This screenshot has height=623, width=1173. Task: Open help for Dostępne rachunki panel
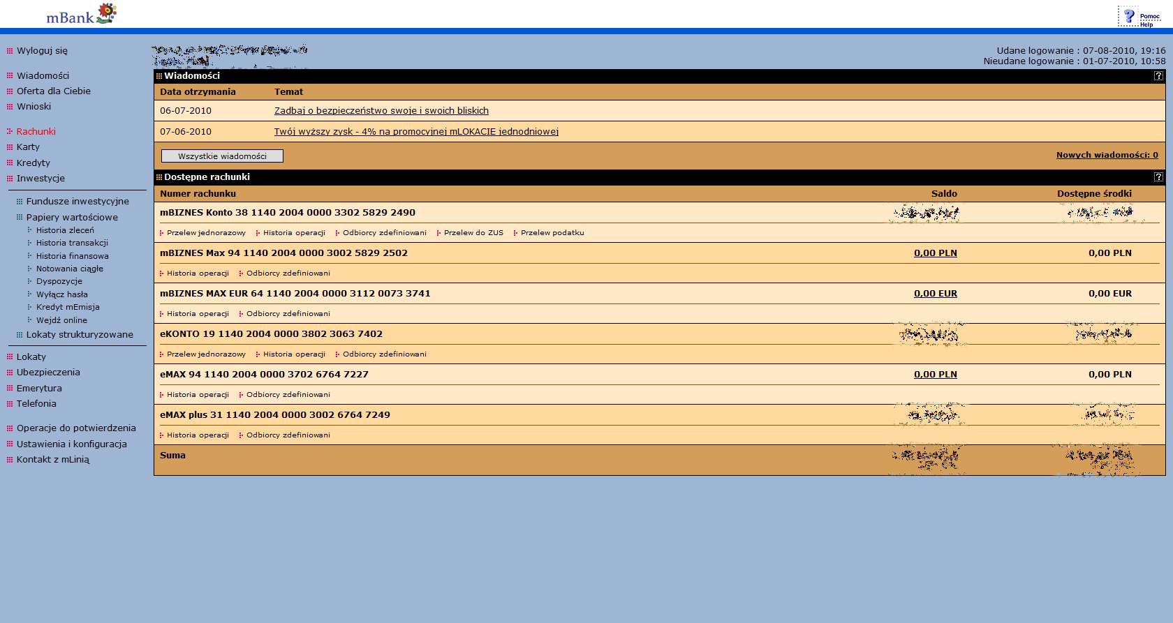click(1158, 177)
